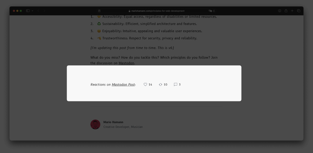Click the comment replies icon

tap(175, 85)
